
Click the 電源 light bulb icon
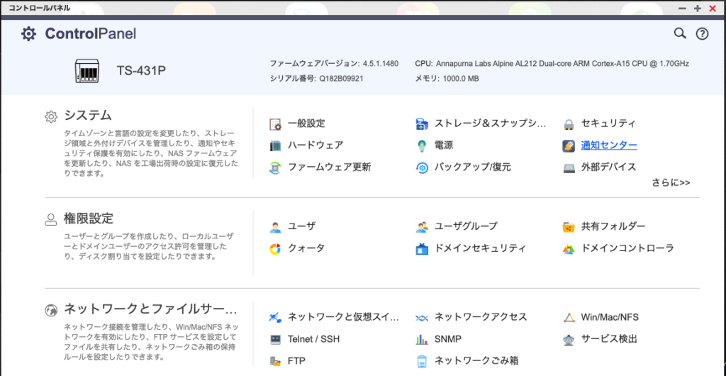[422, 146]
